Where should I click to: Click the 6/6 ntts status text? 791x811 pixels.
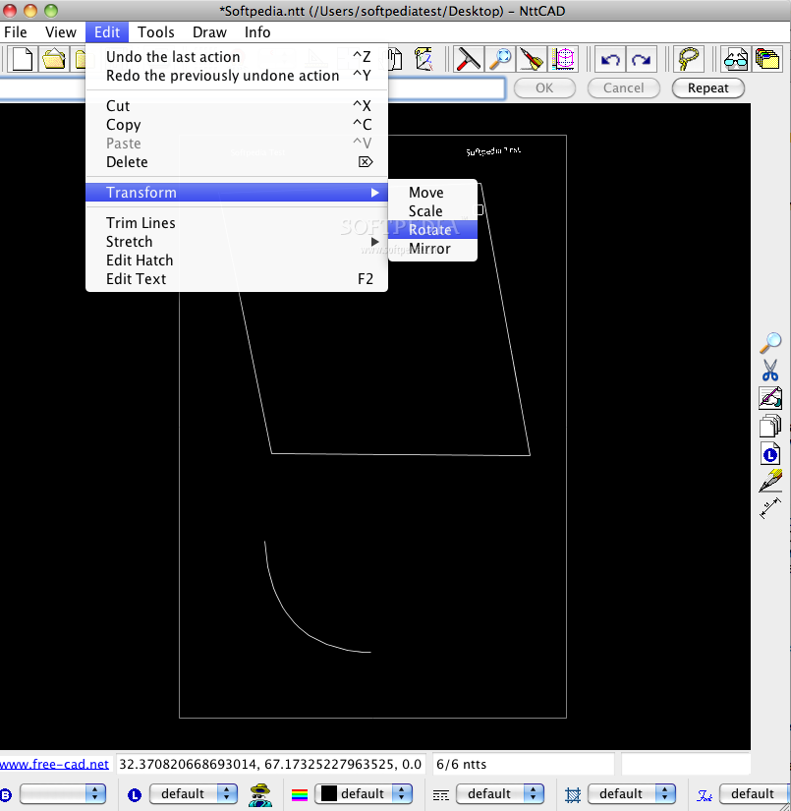pyautogui.click(x=461, y=764)
